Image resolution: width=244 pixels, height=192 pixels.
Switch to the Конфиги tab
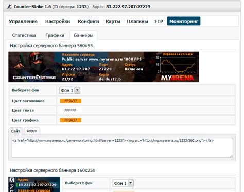tap(89, 21)
